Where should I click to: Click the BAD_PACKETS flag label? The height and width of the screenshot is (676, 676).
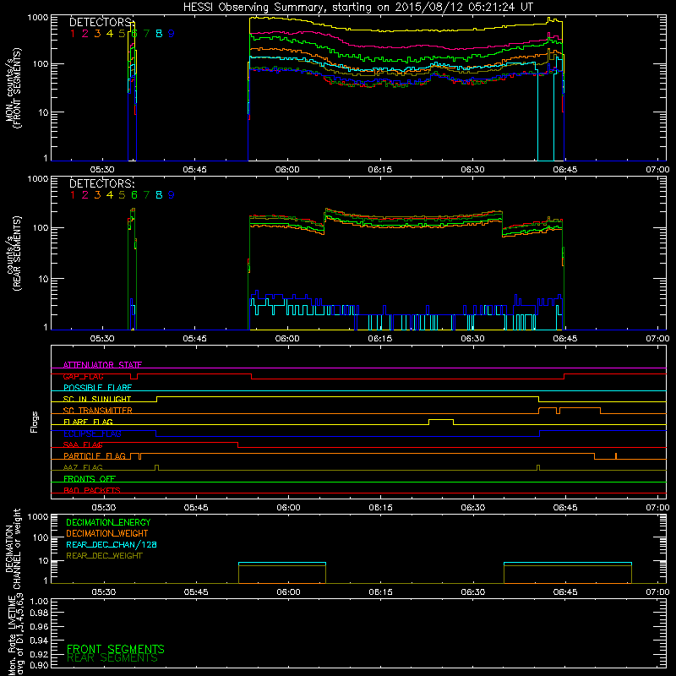click(92, 490)
